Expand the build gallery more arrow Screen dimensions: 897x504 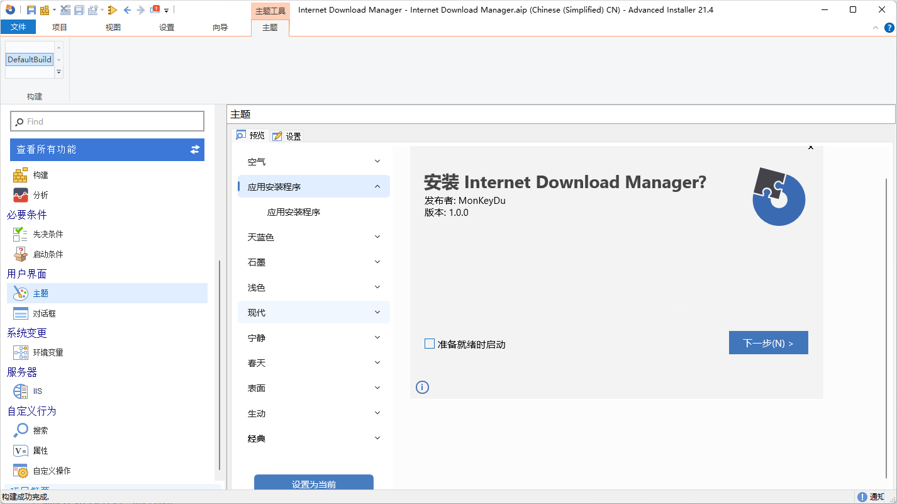point(59,72)
